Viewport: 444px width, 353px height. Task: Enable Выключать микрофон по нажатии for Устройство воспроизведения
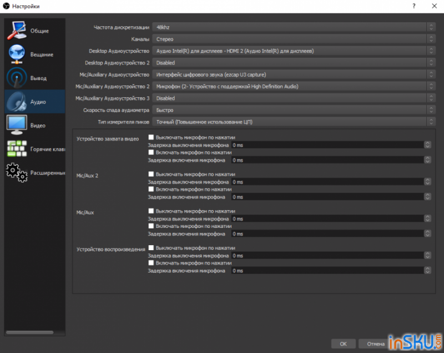(x=151, y=248)
